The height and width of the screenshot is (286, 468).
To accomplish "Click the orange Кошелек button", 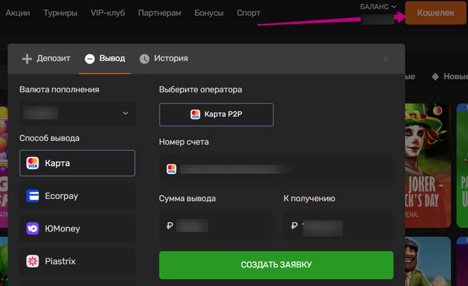I will tap(435, 13).
